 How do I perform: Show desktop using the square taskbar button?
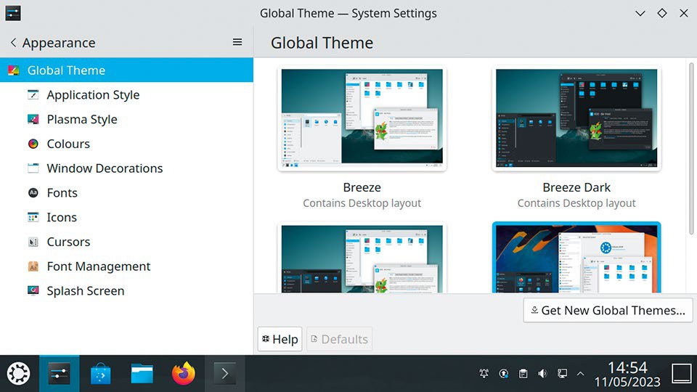tap(682, 373)
